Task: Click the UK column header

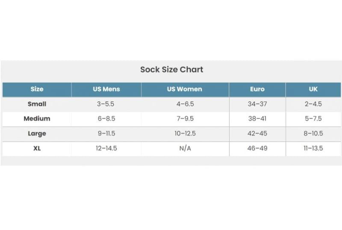Action: pos(313,89)
